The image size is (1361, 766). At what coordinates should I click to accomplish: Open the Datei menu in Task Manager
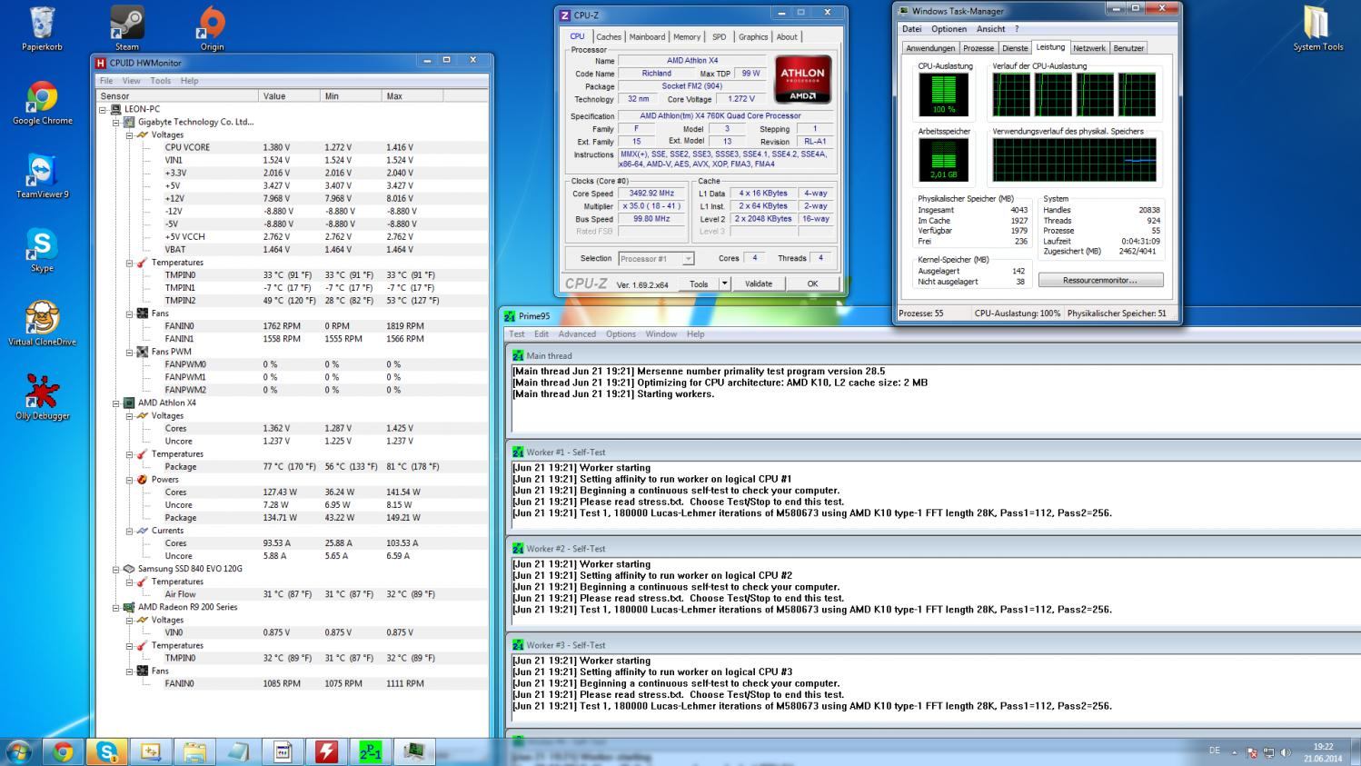click(911, 29)
